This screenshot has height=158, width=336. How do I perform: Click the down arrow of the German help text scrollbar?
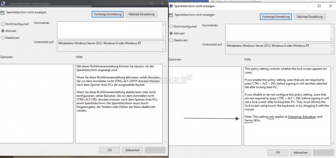coord(164,141)
